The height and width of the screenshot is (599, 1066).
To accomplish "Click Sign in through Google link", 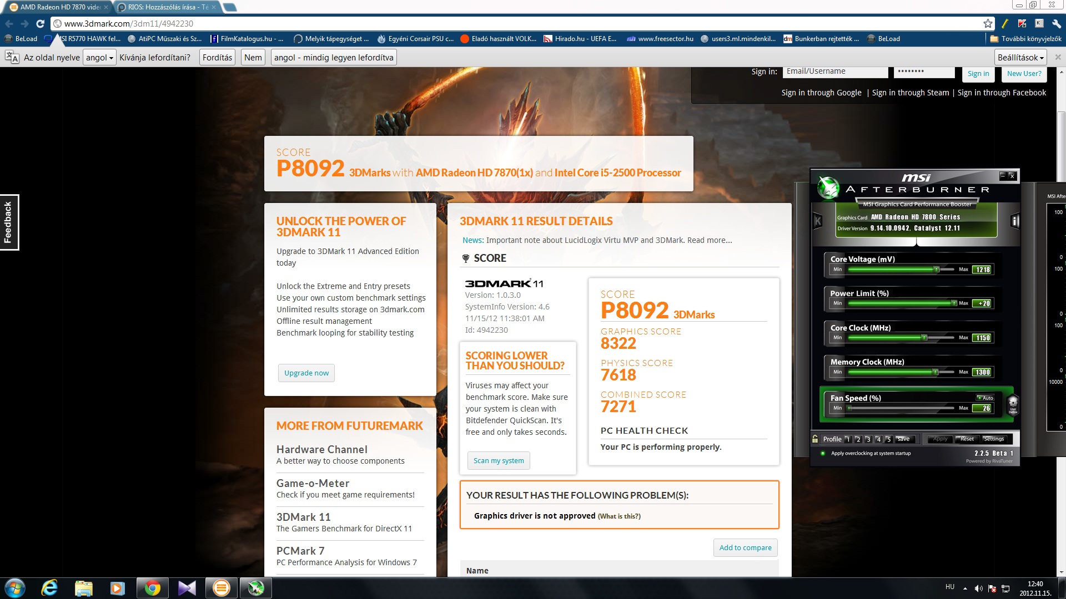I will click(x=821, y=93).
